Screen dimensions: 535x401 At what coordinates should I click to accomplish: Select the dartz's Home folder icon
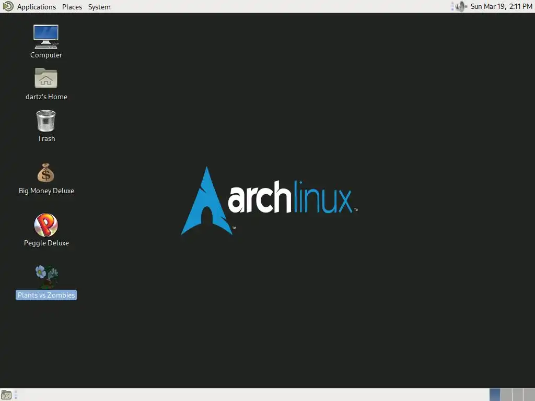click(46, 84)
